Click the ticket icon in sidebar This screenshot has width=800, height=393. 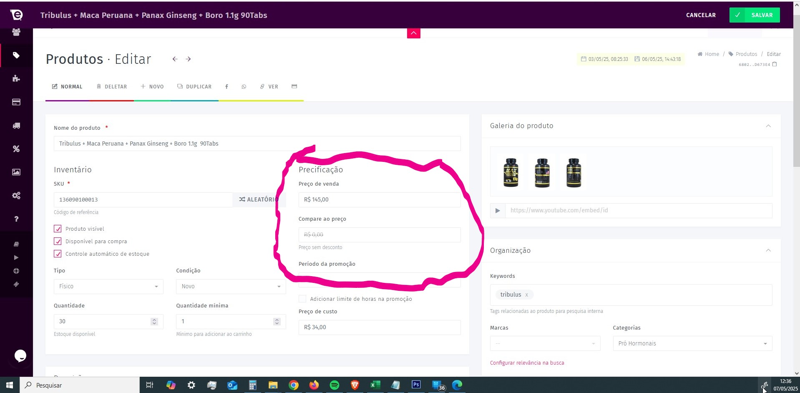(x=16, y=284)
